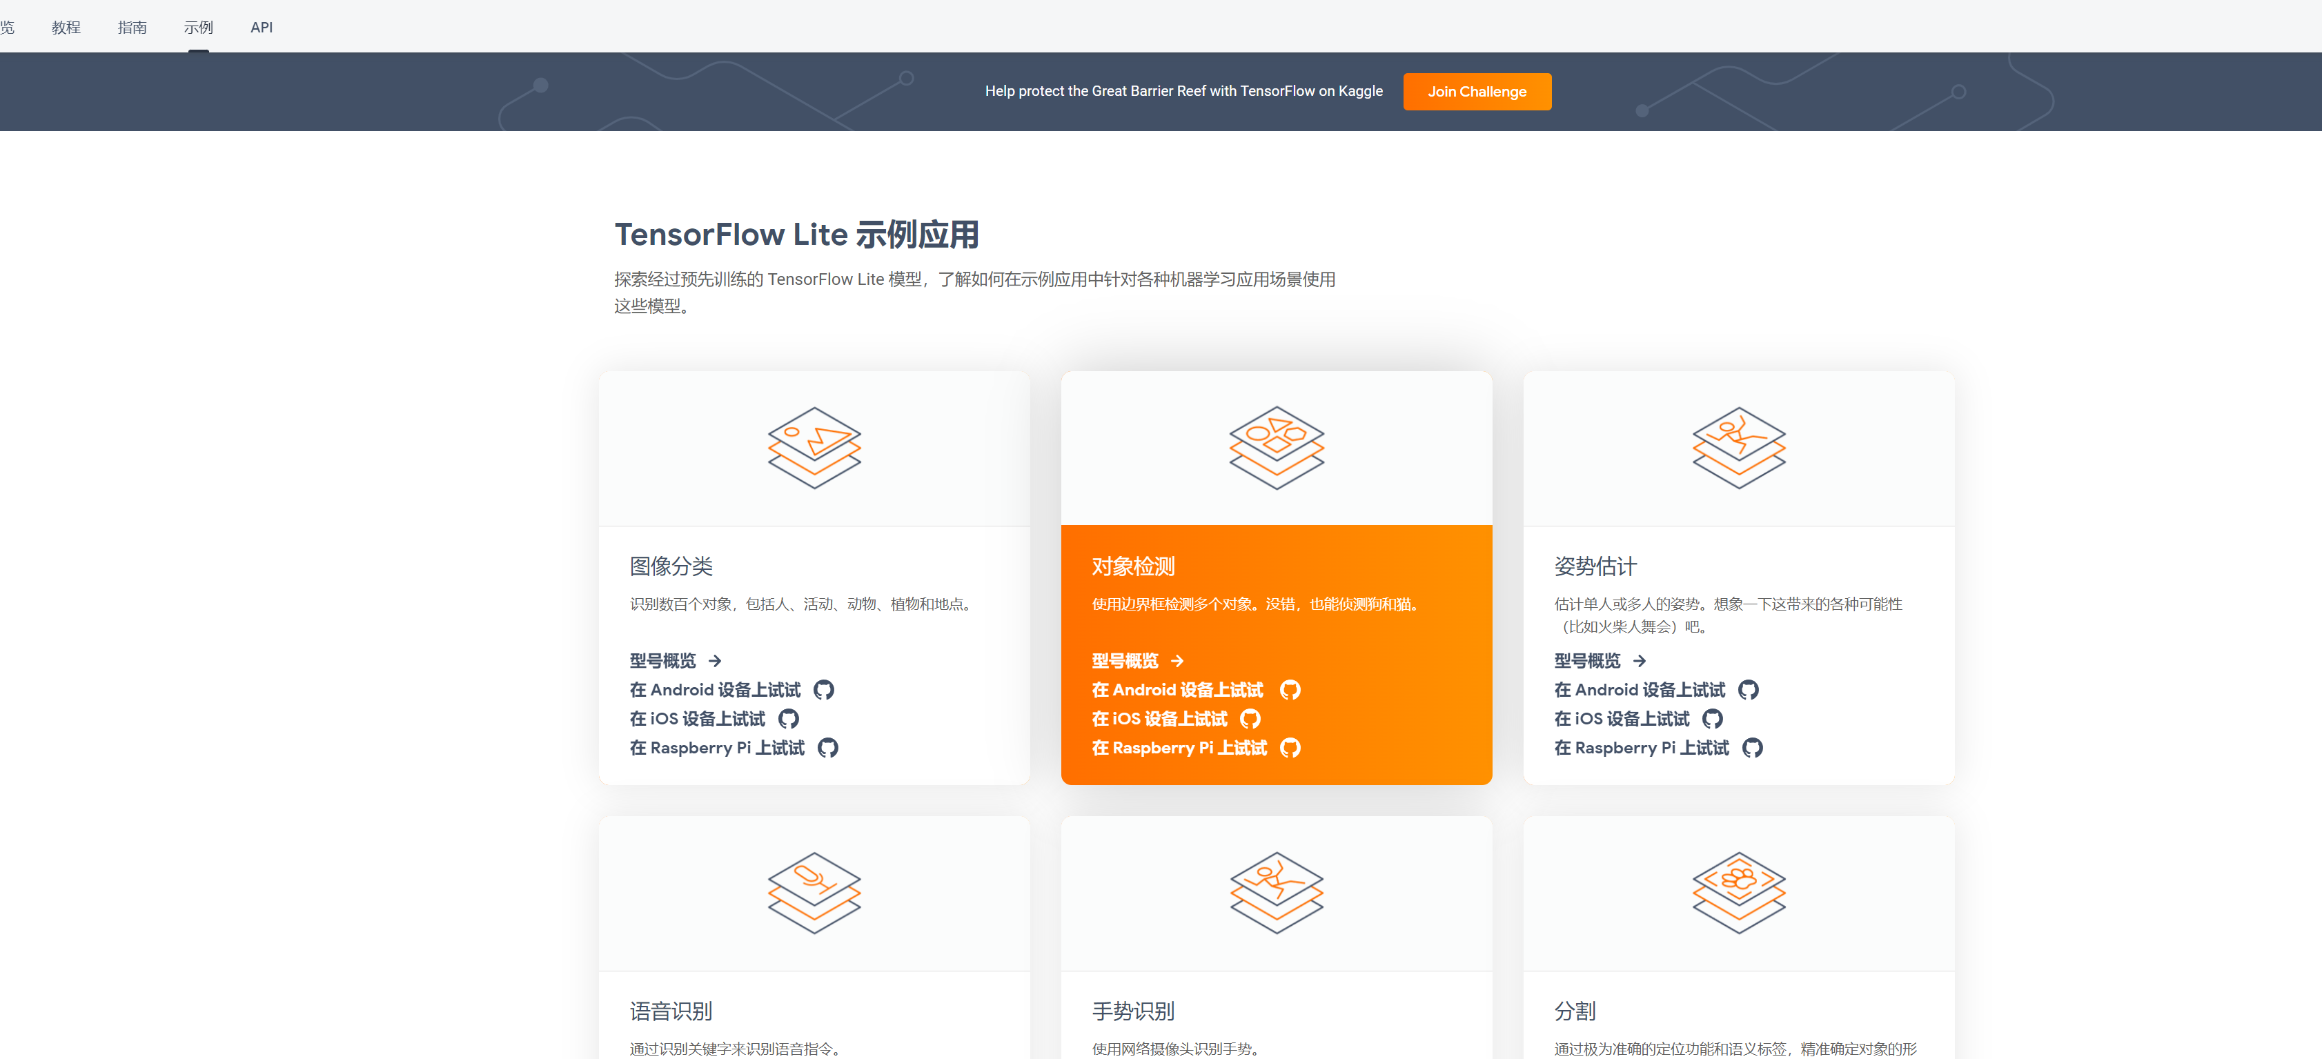Click the 手势识别 card title

click(1133, 1011)
